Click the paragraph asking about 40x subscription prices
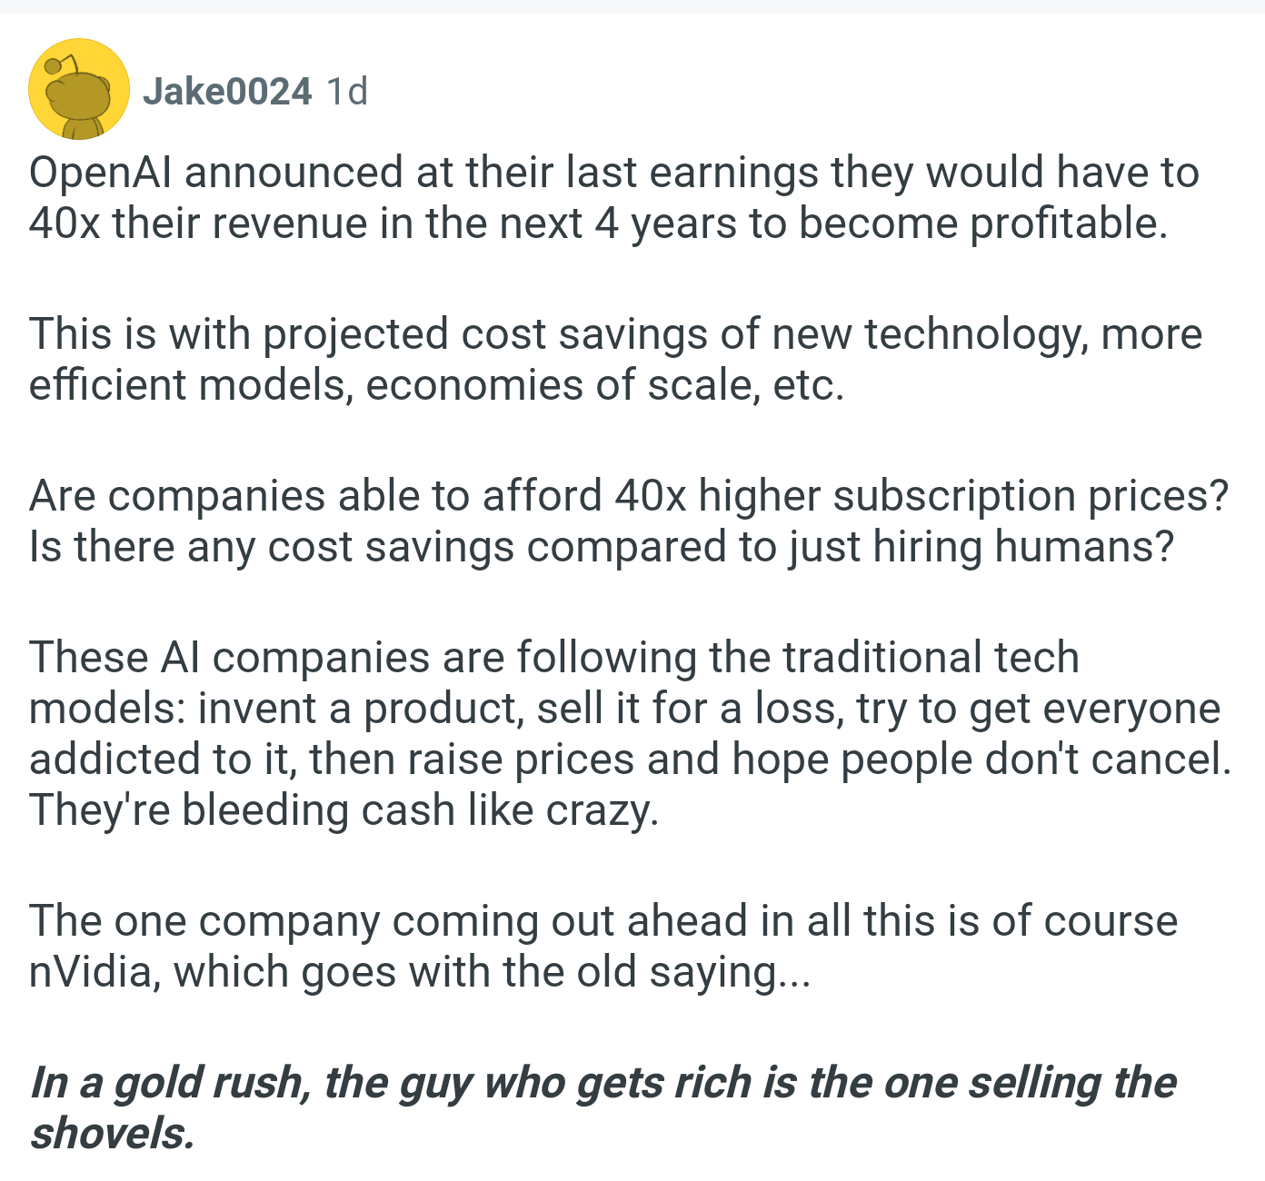The image size is (1265, 1181). [629, 521]
